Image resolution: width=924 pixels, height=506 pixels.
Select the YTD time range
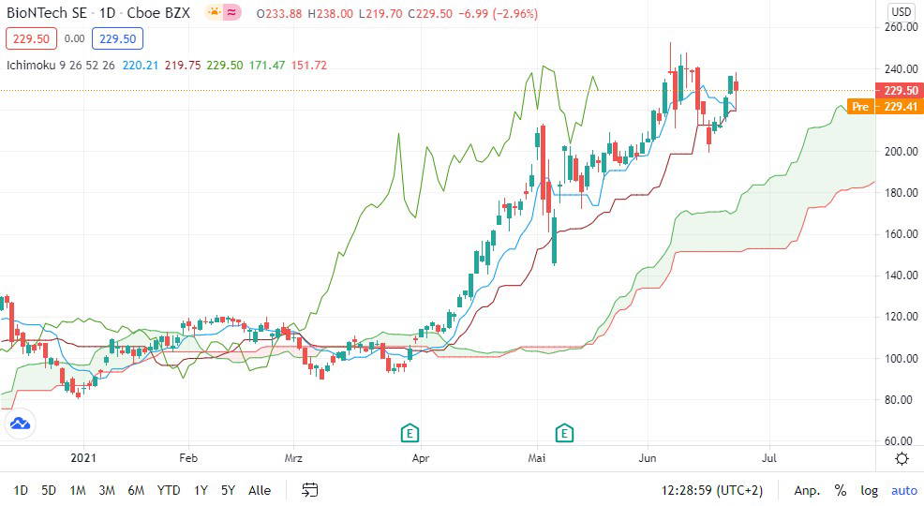[169, 490]
